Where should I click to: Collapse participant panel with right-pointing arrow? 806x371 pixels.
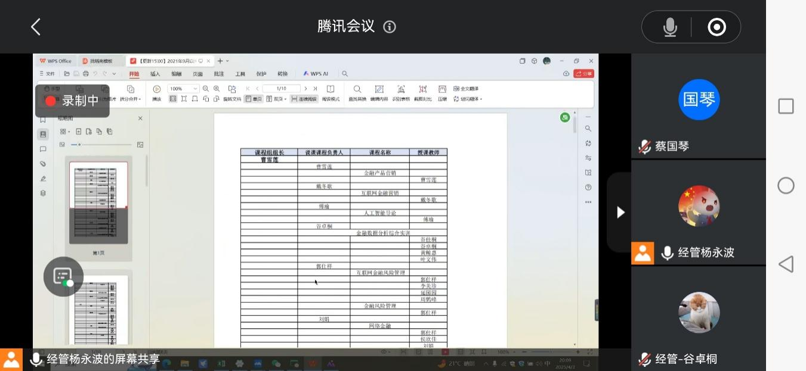click(x=620, y=213)
